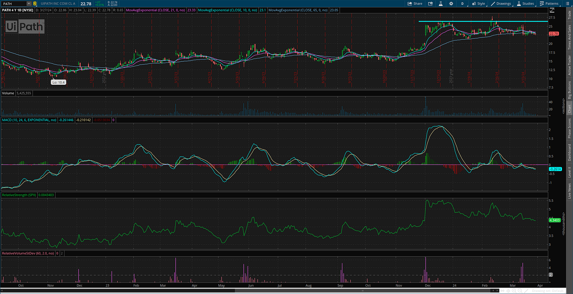Click the -0.210142 MACD signal value
This screenshot has width=573, height=294.
(83, 119)
